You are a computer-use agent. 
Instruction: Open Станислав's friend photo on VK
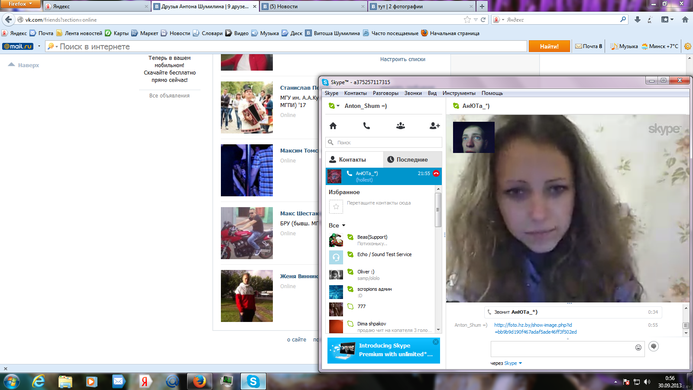247,107
